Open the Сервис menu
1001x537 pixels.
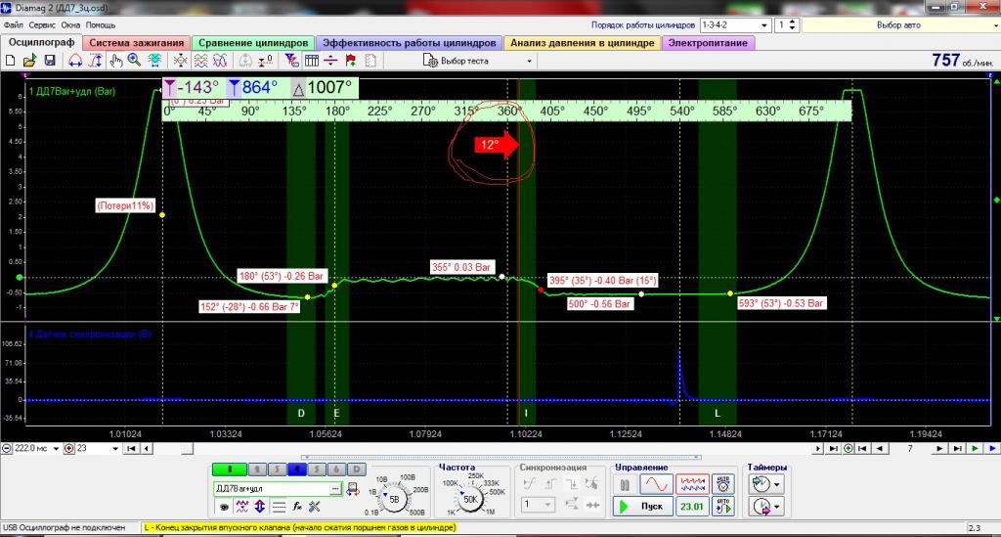pos(42,24)
